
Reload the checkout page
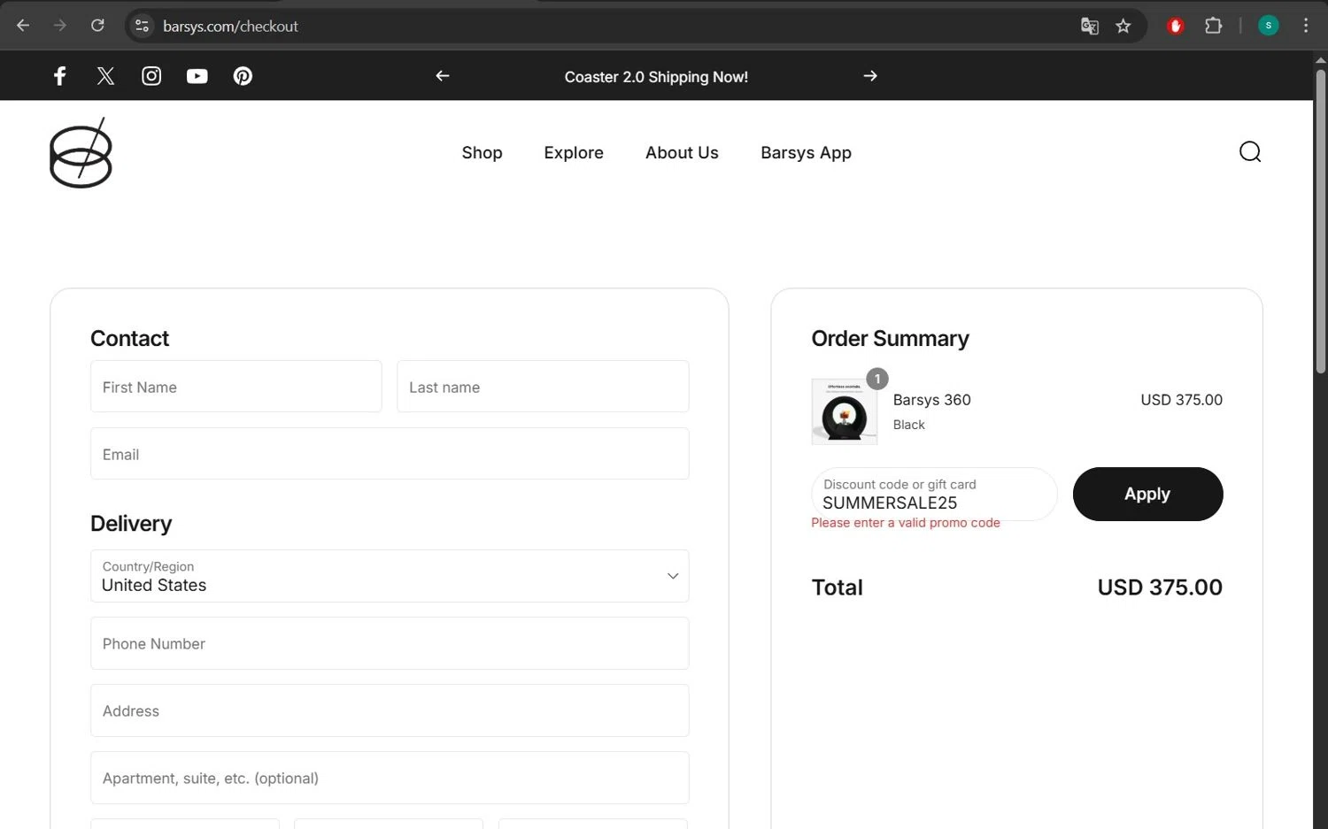point(97,26)
